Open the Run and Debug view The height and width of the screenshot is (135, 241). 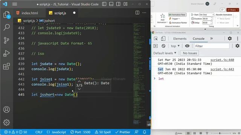tap(6, 53)
